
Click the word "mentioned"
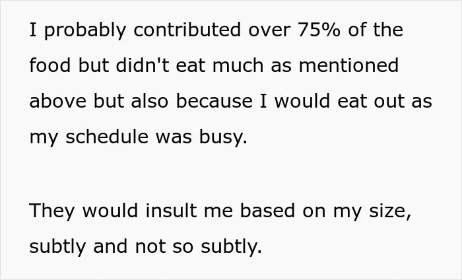[349, 65]
